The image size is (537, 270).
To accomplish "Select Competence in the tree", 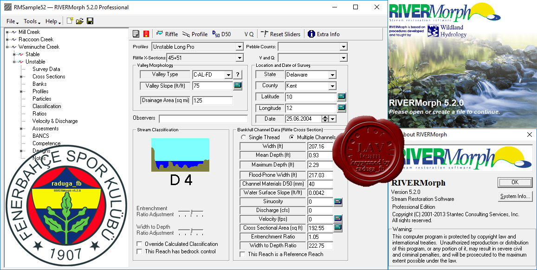I will 46,143.
